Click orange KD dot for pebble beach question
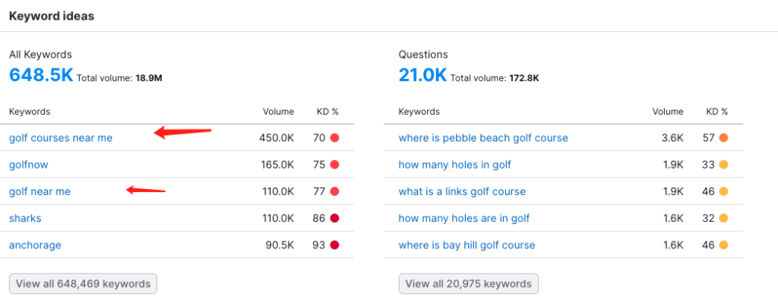Image resolution: width=778 pixels, height=303 pixels. tap(723, 138)
